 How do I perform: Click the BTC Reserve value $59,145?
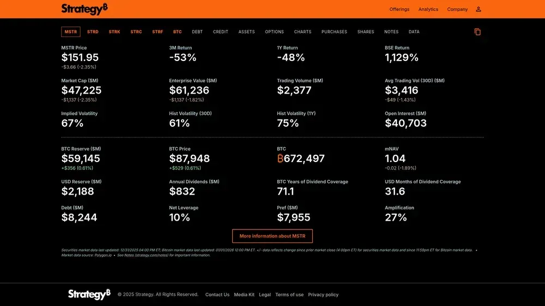[81, 159]
